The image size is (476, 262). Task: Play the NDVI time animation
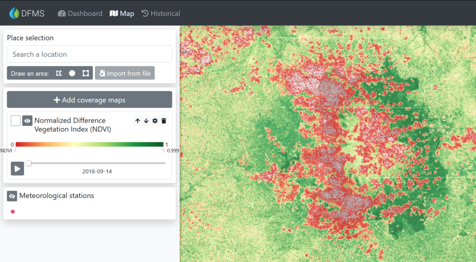click(17, 169)
